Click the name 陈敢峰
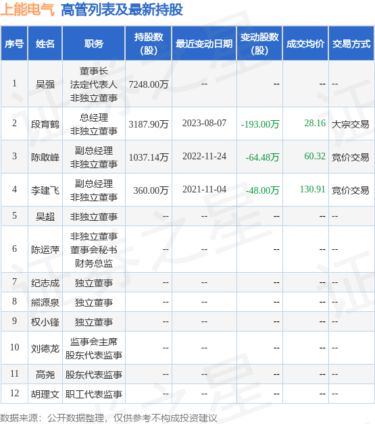The image size is (375, 424). click(x=45, y=157)
